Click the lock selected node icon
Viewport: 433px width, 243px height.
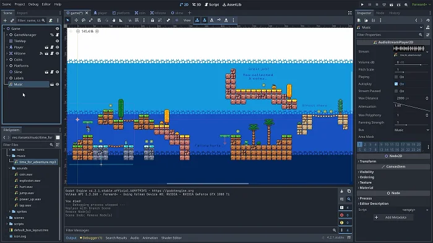click(x=152, y=20)
